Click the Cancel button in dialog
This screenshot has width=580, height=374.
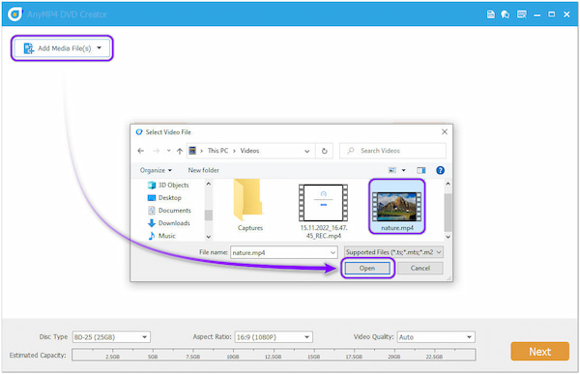click(420, 269)
